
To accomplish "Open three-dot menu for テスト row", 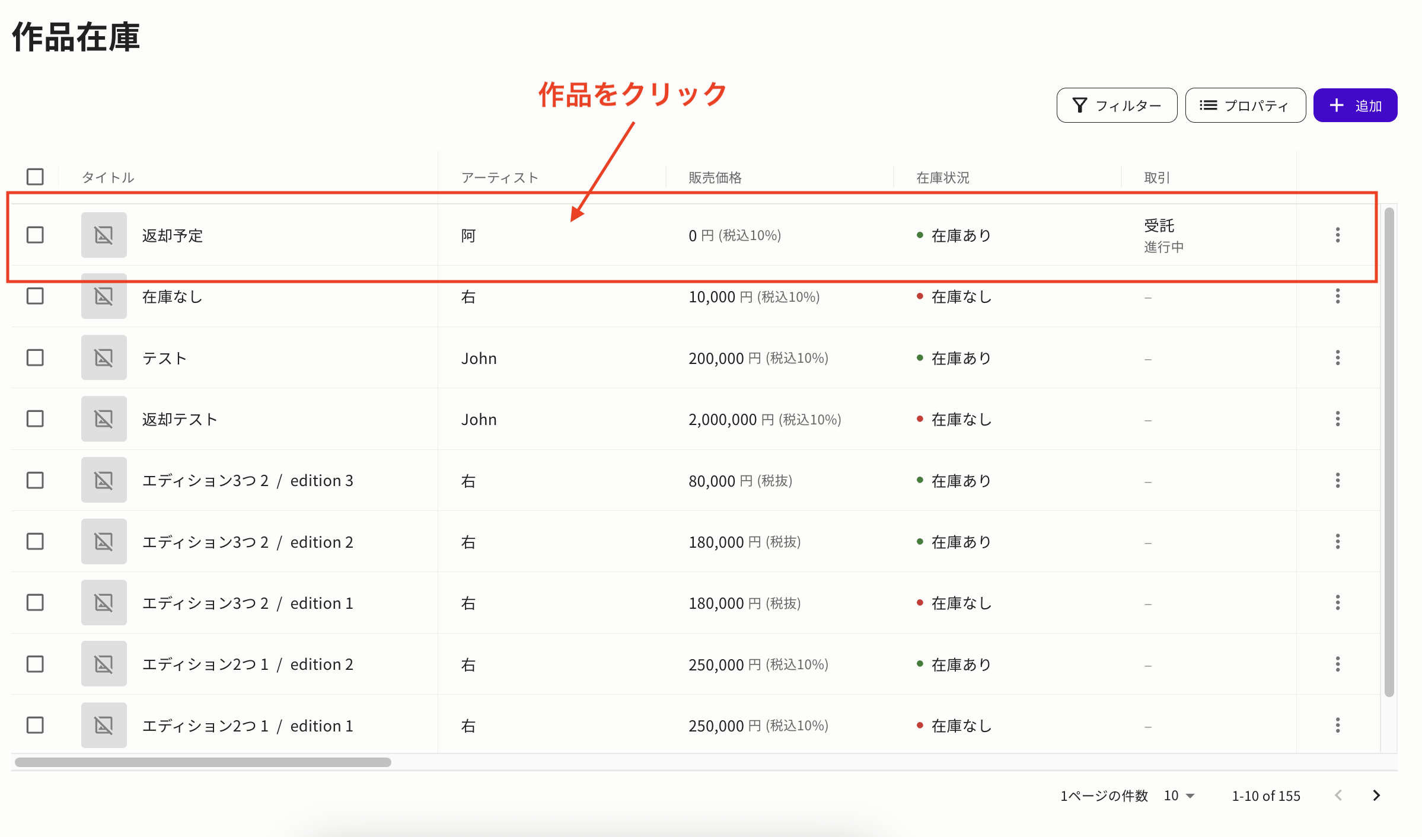I will (x=1337, y=358).
